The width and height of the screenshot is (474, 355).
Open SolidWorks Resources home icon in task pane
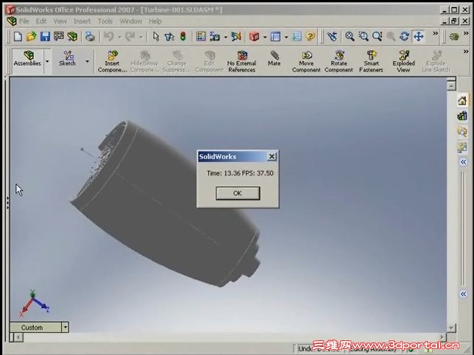tap(462, 100)
